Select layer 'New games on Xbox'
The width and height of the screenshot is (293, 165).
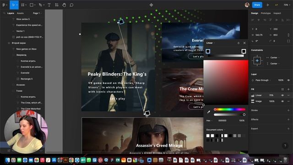pyautogui.click(x=27, y=49)
